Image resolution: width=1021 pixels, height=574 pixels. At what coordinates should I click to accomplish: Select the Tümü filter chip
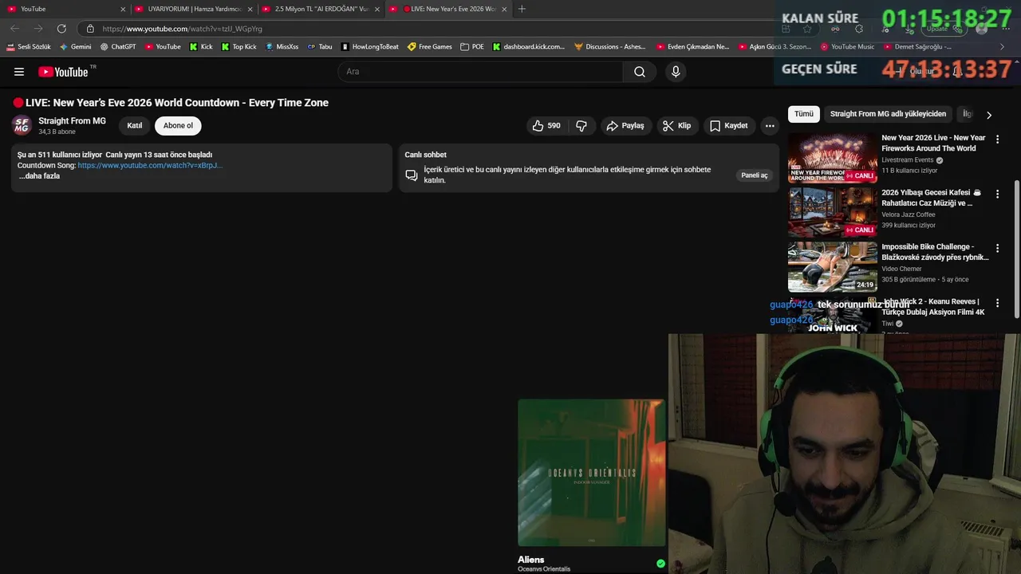click(804, 114)
